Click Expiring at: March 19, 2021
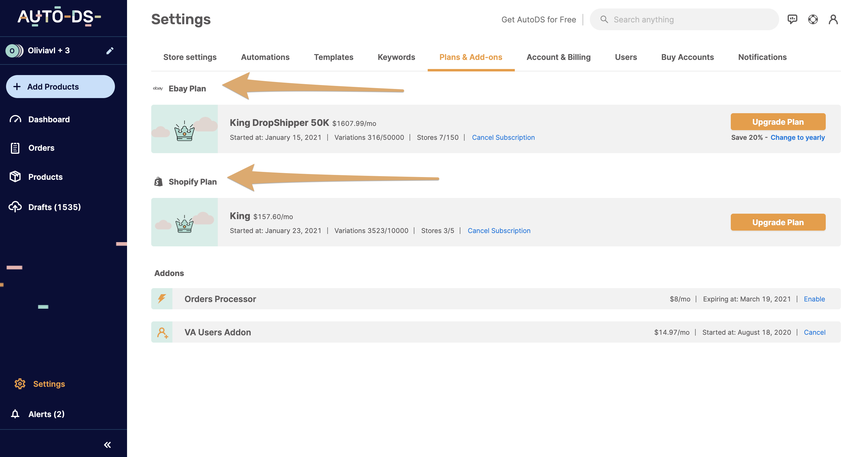Screen dimensions: 856x457 point(747,299)
